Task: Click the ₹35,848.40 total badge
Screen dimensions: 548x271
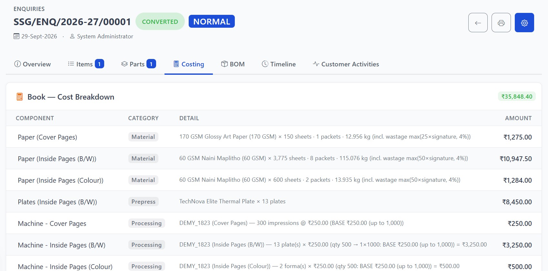Action: point(517,96)
